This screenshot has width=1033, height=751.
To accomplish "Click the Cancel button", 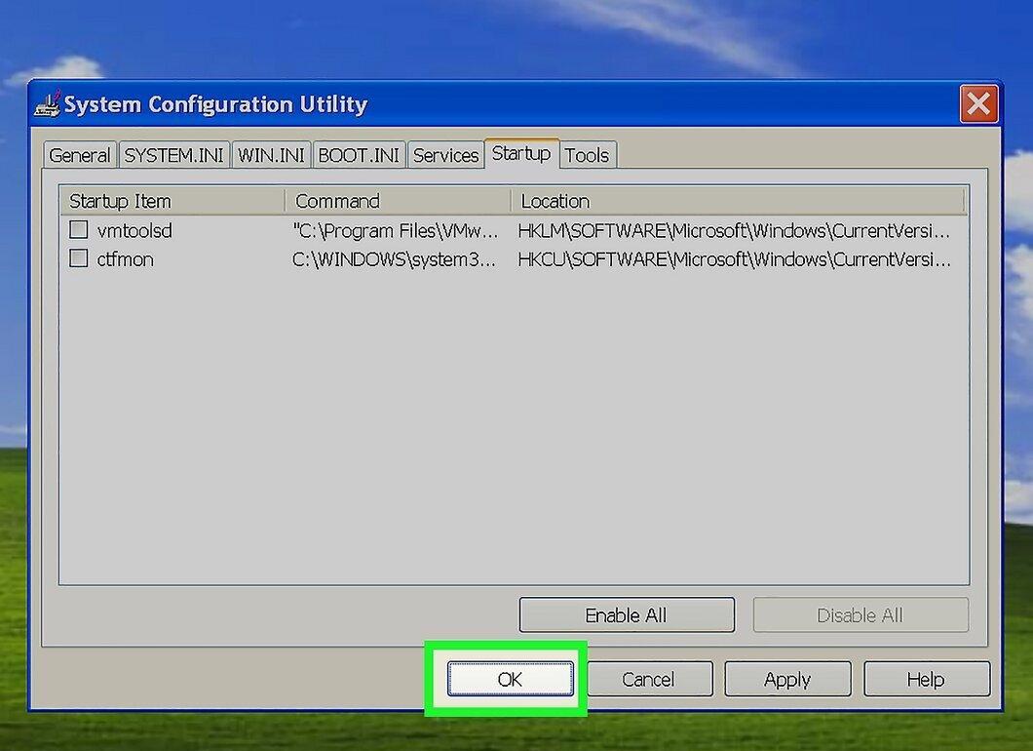I will (649, 679).
